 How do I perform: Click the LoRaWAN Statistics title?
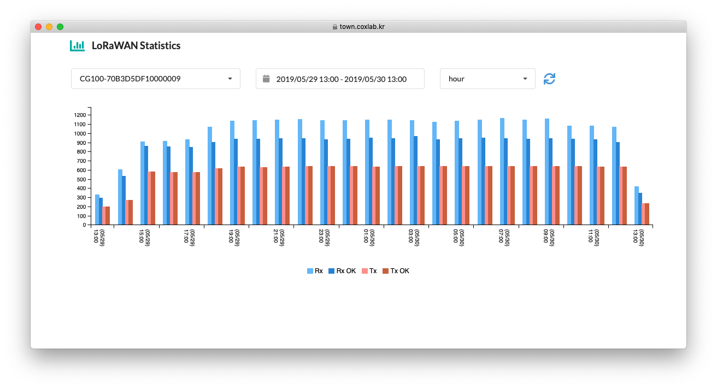136,46
